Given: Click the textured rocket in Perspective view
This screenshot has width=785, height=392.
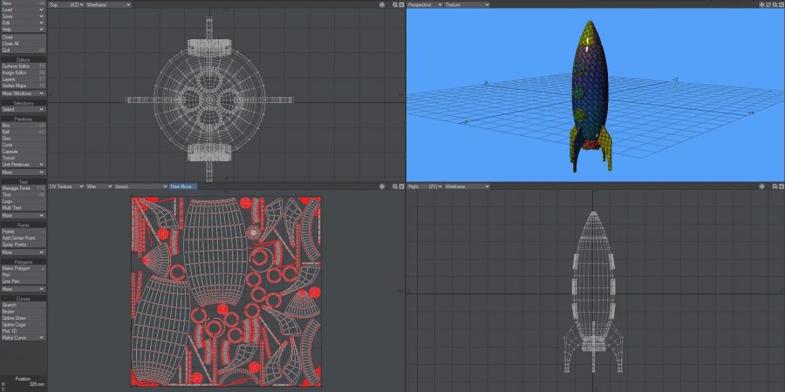Looking at the screenshot, I should click(590, 87).
